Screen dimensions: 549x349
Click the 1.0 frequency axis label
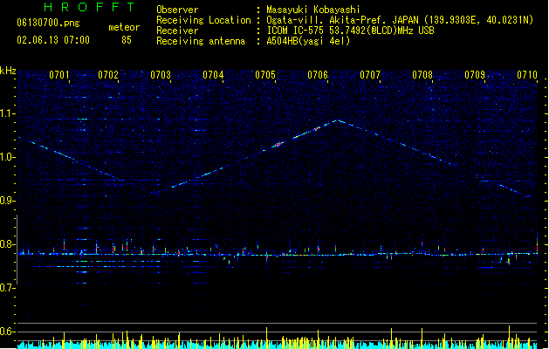[x=8, y=157]
